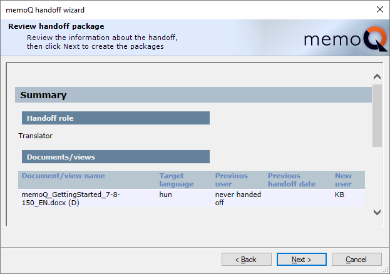Click the New user column header

coord(343,180)
